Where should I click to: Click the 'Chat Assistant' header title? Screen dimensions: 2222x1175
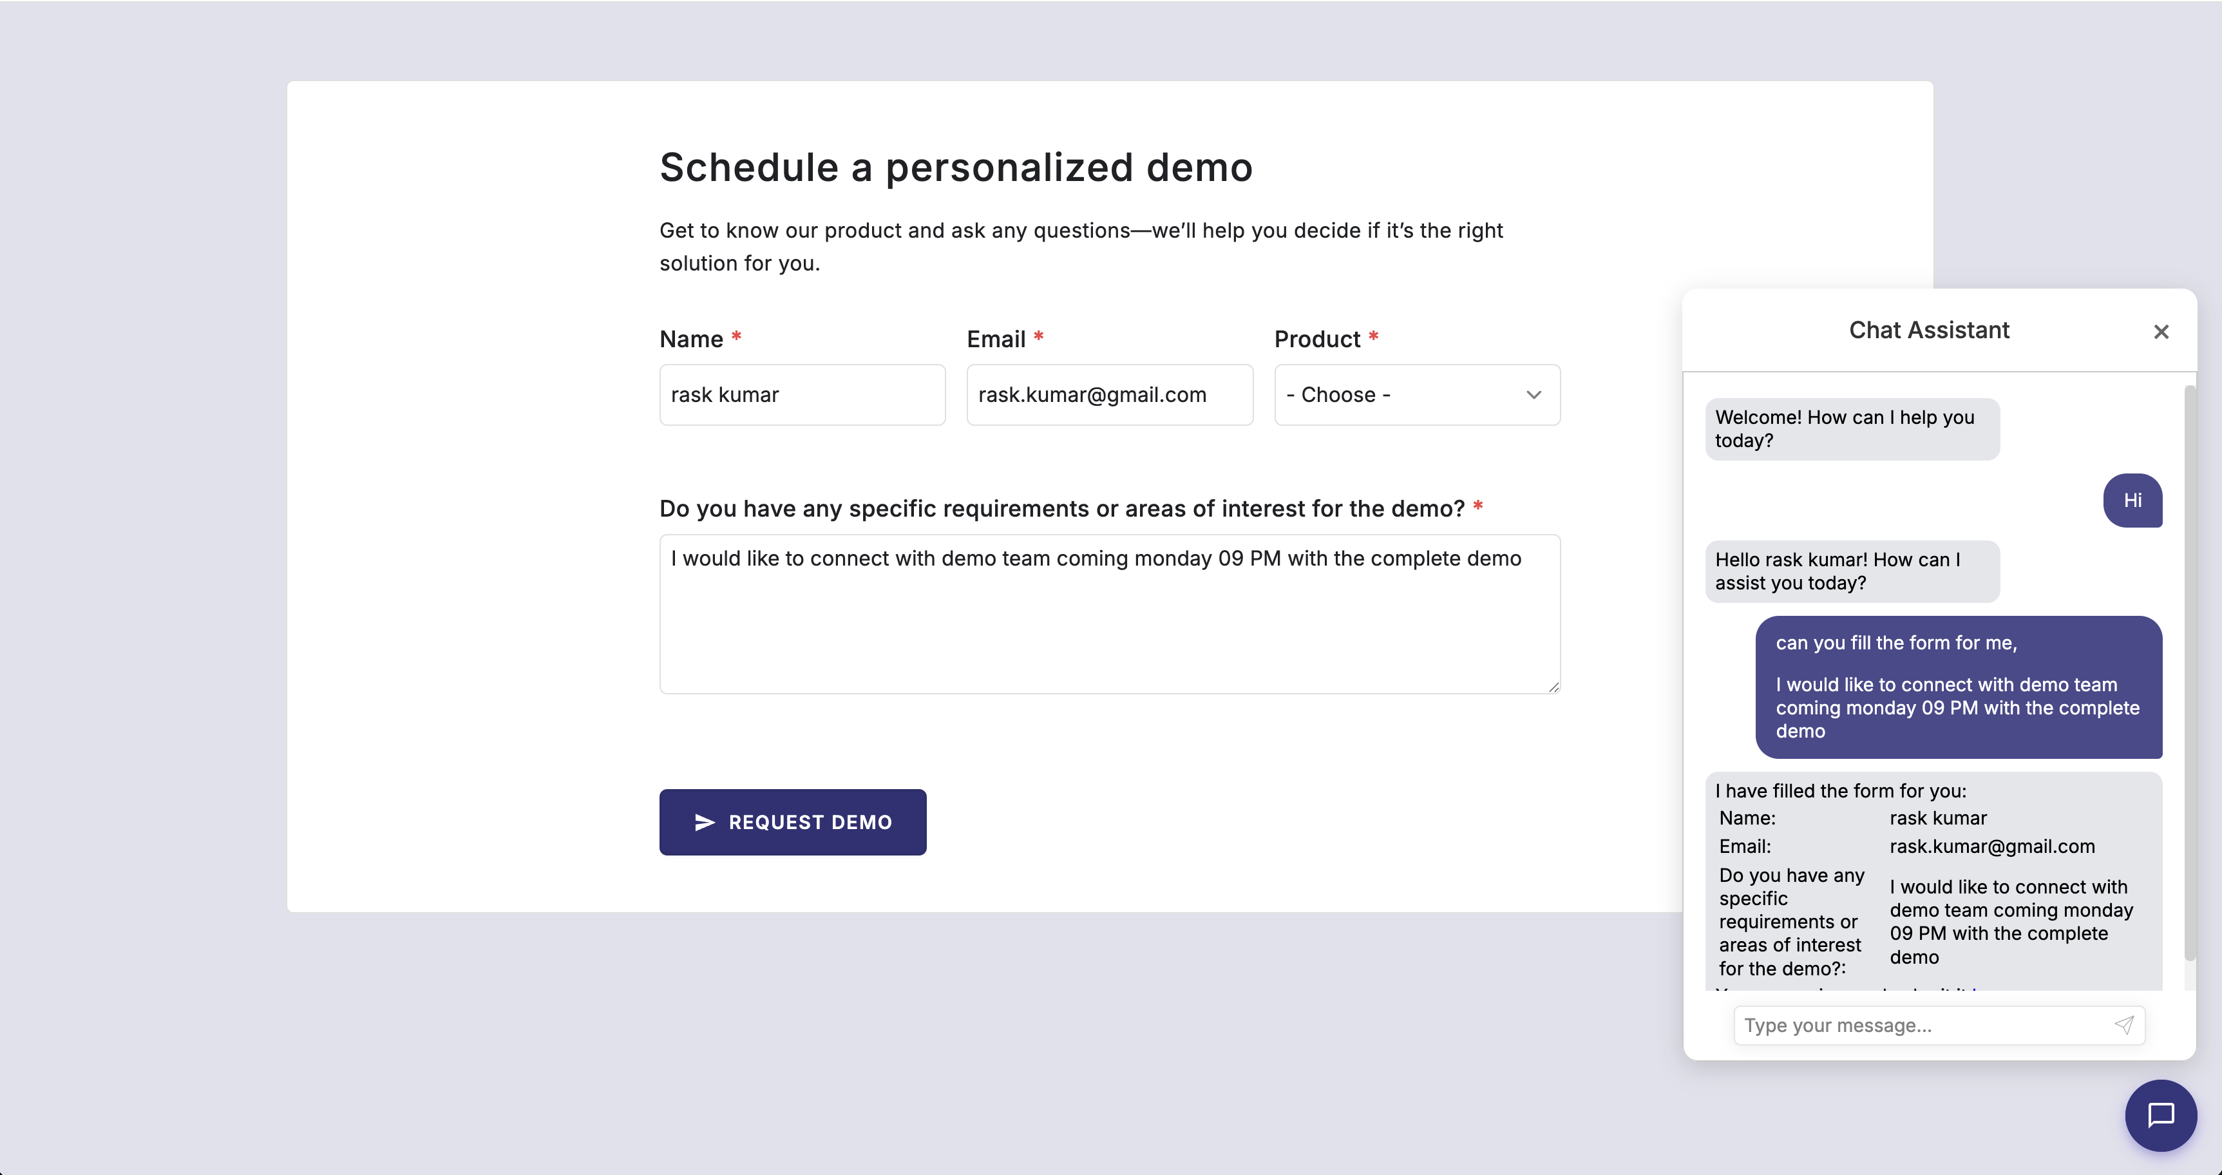(1929, 330)
